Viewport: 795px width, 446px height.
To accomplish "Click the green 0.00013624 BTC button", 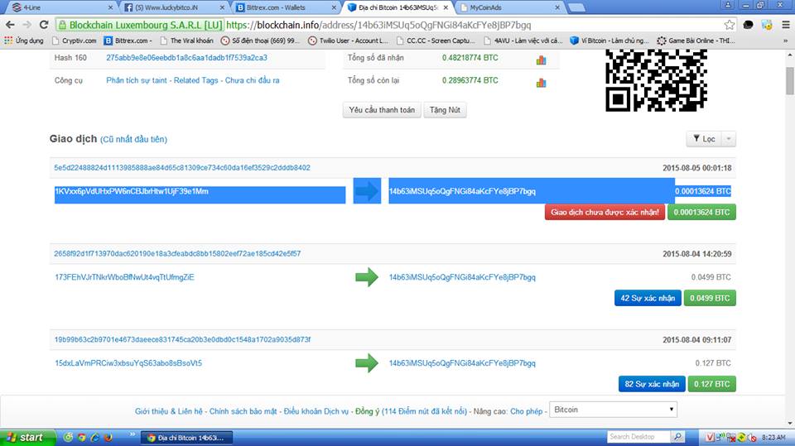I will 701,213.
